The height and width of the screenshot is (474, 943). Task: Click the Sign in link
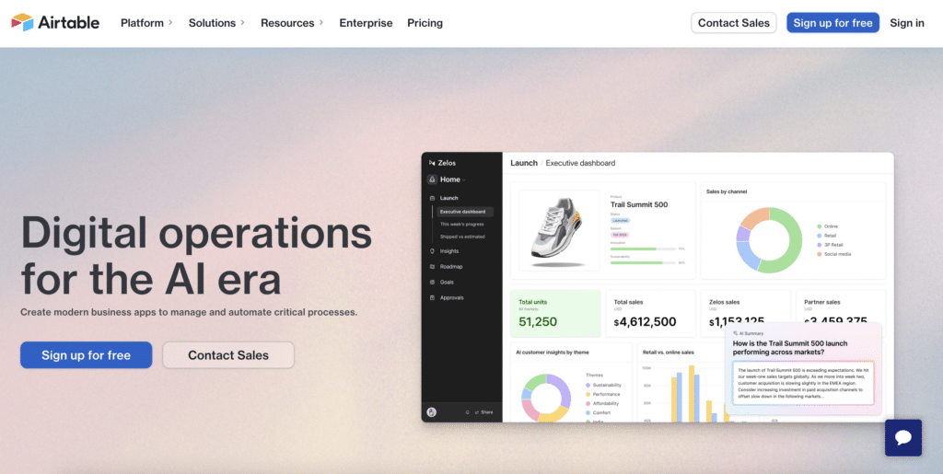[x=907, y=23]
